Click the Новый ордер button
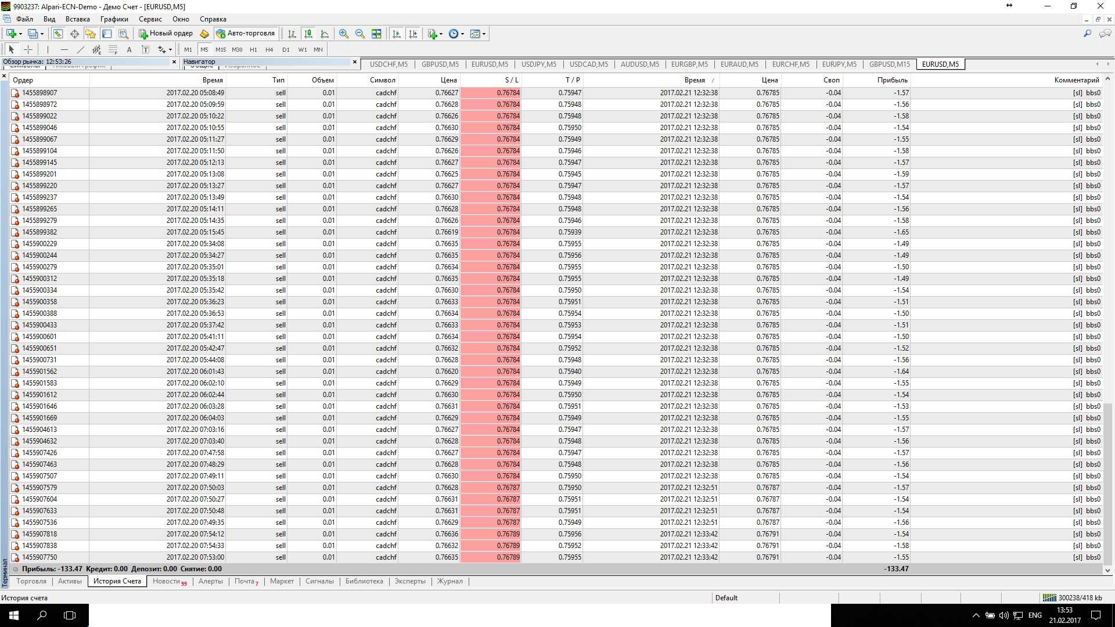 [166, 34]
